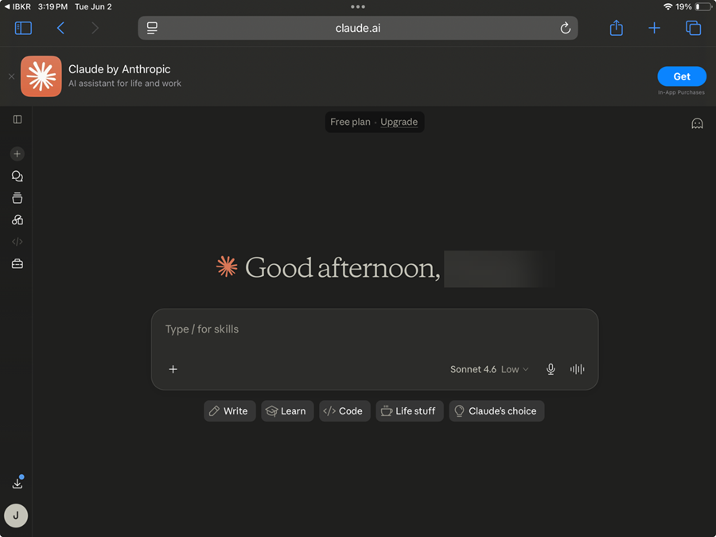716x537 pixels.
Task: Click the Upgrade link
Action: click(399, 122)
